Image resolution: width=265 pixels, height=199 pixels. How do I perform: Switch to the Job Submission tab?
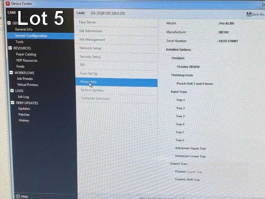pyautogui.click(x=90, y=31)
